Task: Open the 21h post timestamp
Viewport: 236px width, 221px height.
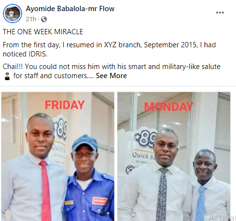Action: click(x=31, y=19)
